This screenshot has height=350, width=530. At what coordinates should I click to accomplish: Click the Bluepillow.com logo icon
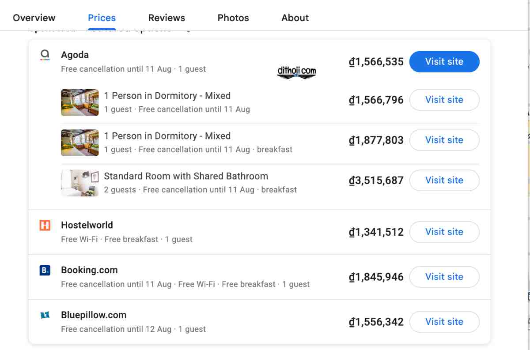[x=45, y=315]
